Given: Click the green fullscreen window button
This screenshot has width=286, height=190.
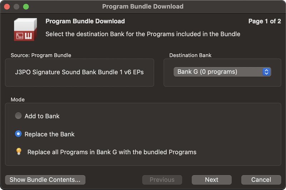Looking at the screenshot, I should click(26, 7).
